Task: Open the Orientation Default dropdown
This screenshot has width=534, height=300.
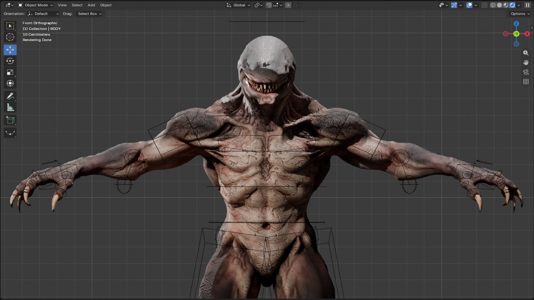Action: click(43, 14)
